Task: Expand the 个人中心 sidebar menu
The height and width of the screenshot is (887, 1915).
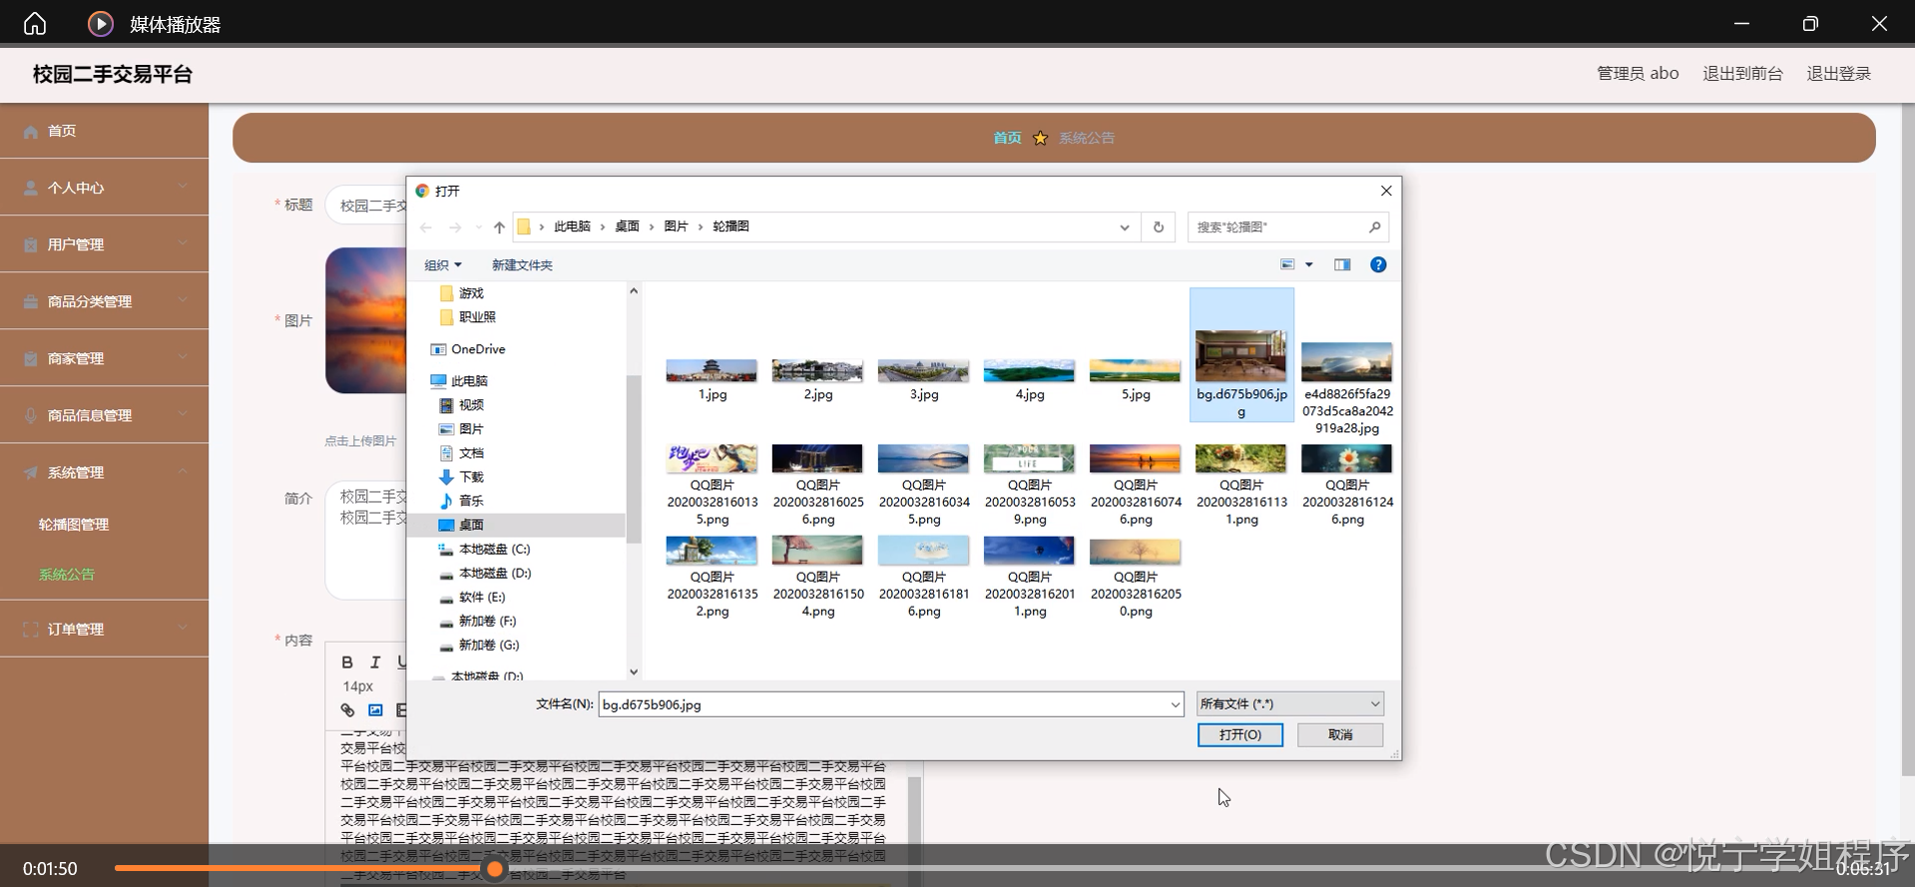Action: [105, 188]
